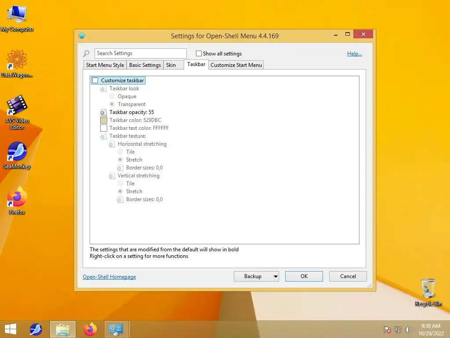The image size is (450, 338).
Task: Click the gear icon beside Horizontal stretching
Action: click(x=111, y=144)
